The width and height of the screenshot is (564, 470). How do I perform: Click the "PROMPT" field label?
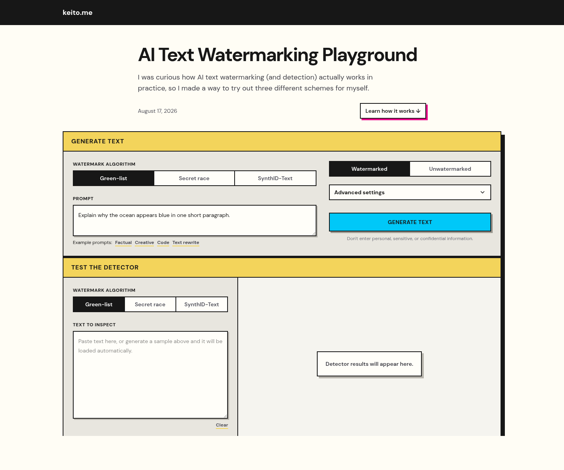coord(83,199)
